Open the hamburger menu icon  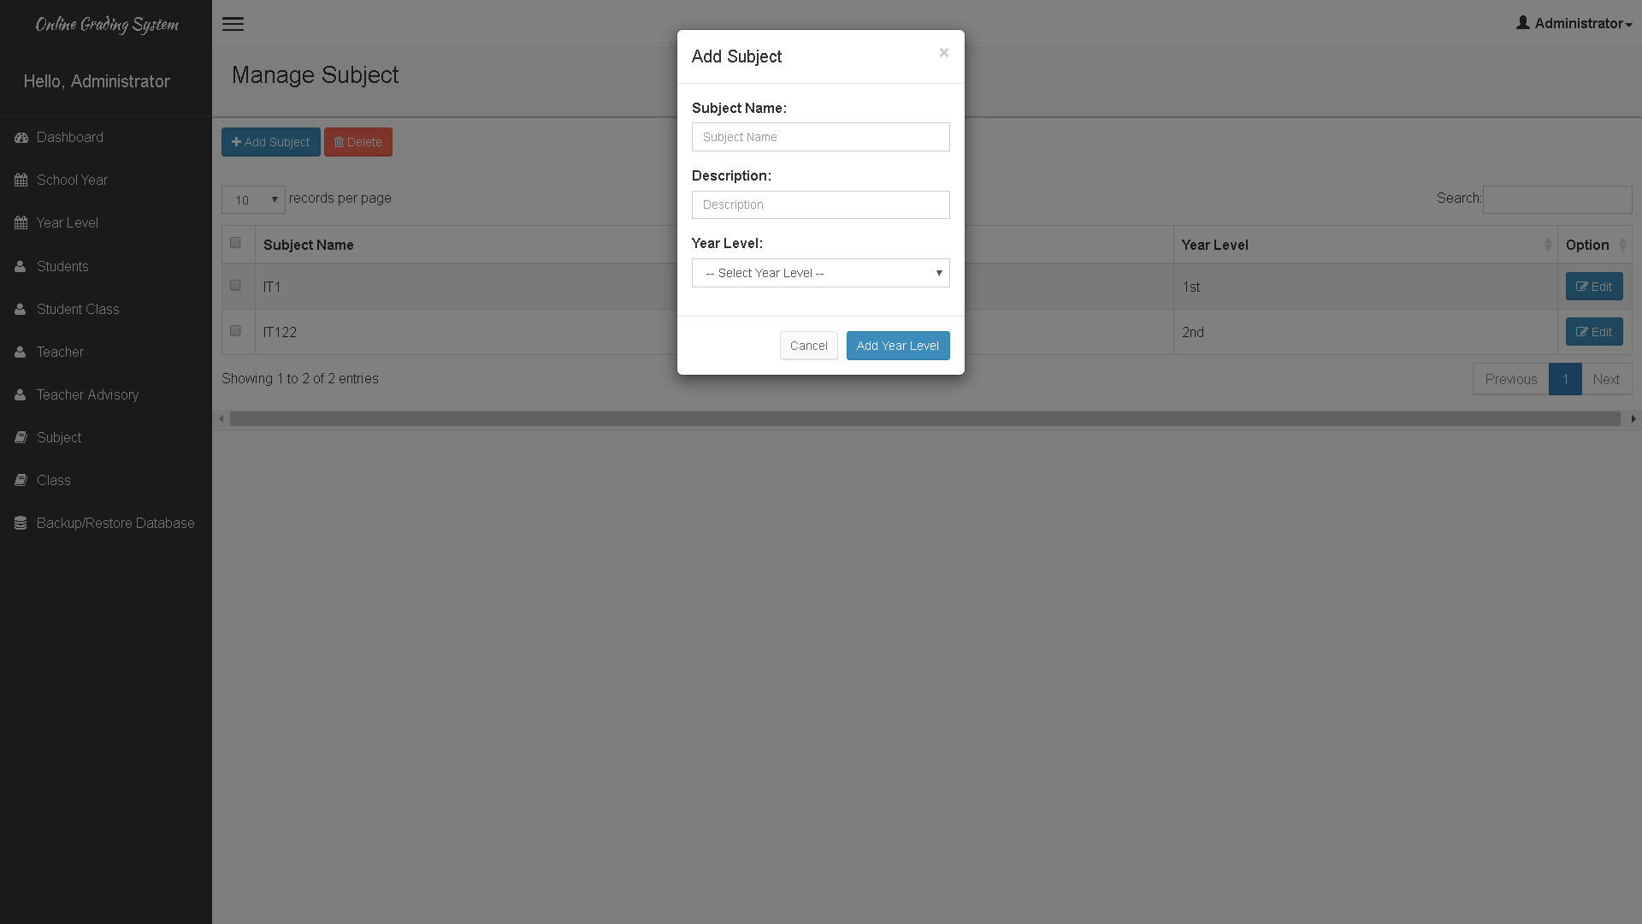(x=233, y=24)
